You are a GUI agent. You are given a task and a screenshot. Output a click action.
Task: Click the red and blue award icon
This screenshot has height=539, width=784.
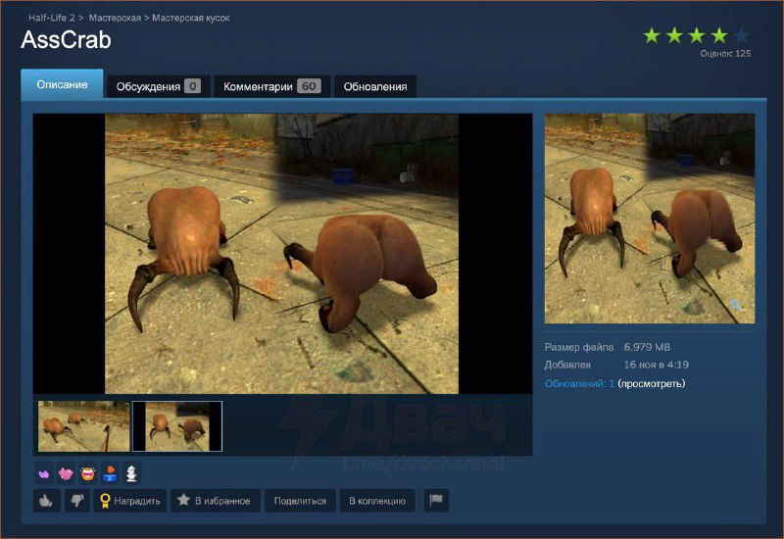[110, 473]
